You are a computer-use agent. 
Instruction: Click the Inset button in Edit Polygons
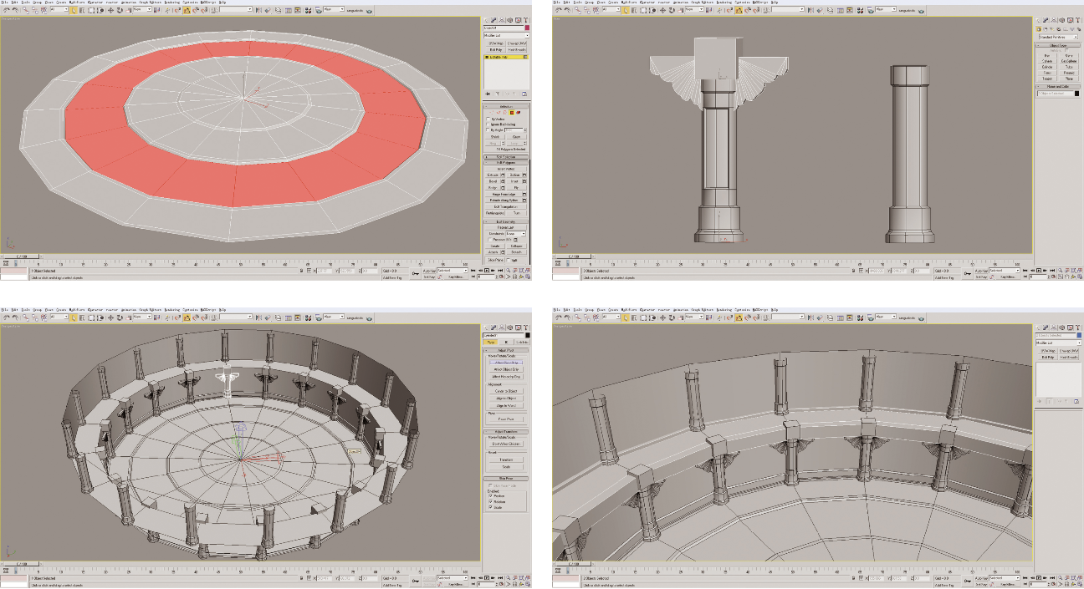[515, 181]
